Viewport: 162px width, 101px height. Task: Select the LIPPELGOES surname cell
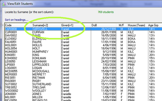point(41,65)
